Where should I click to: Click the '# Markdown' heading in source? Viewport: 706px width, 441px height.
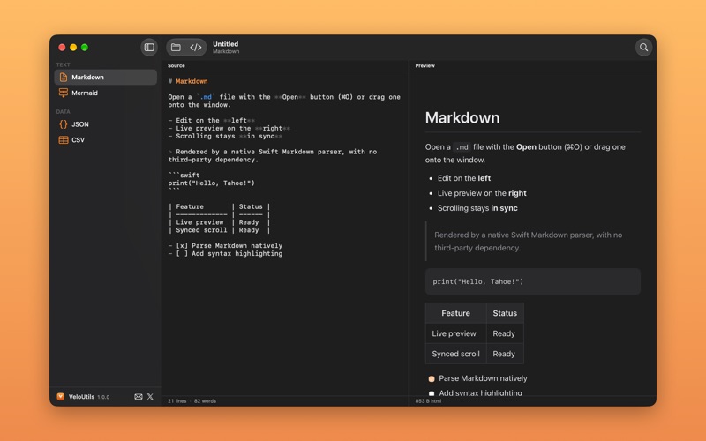click(188, 81)
